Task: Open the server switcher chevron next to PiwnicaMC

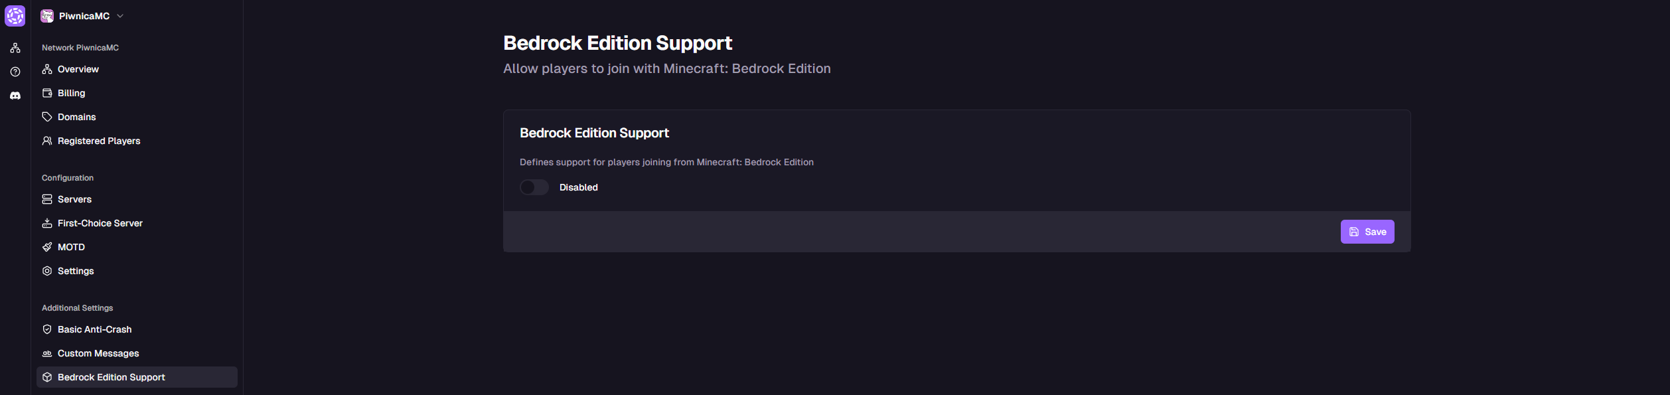Action: pyautogui.click(x=120, y=15)
